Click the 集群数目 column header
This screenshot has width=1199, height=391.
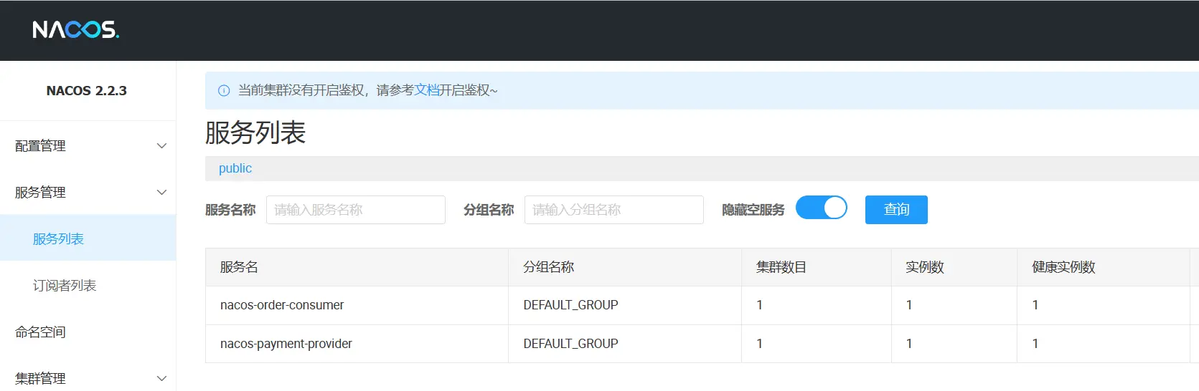[781, 267]
